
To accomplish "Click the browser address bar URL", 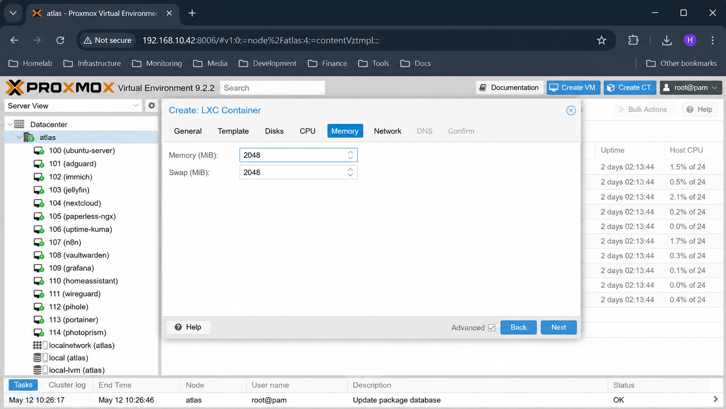I will pos(261,40).
